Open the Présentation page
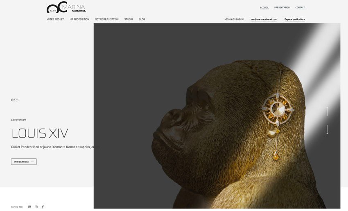This screenshot has width=348, height=211. click(x=282, y=7)
